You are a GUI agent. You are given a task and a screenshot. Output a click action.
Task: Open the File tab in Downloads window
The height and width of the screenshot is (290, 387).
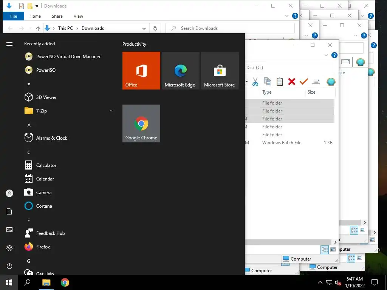click(x=14, y=16)
